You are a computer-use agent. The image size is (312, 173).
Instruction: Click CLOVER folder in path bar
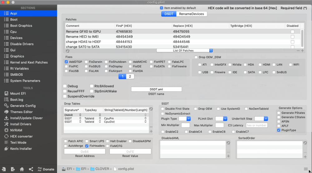pos(100,169)
